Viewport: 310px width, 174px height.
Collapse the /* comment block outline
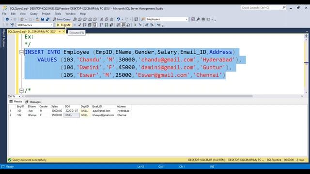click(x=21, y=90)
